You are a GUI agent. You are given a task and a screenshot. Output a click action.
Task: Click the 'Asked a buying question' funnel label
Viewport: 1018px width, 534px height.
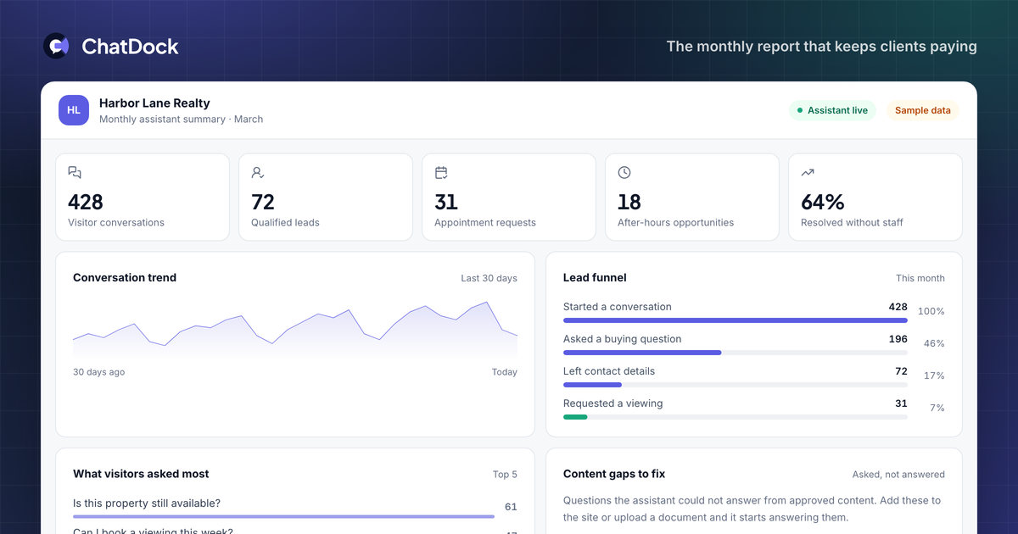coord(622,339)
